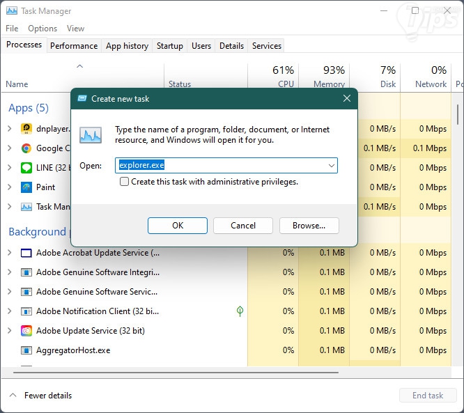Close the Create new task dialog
Screen dimensions: 464x413
click(x=347, y=98)
